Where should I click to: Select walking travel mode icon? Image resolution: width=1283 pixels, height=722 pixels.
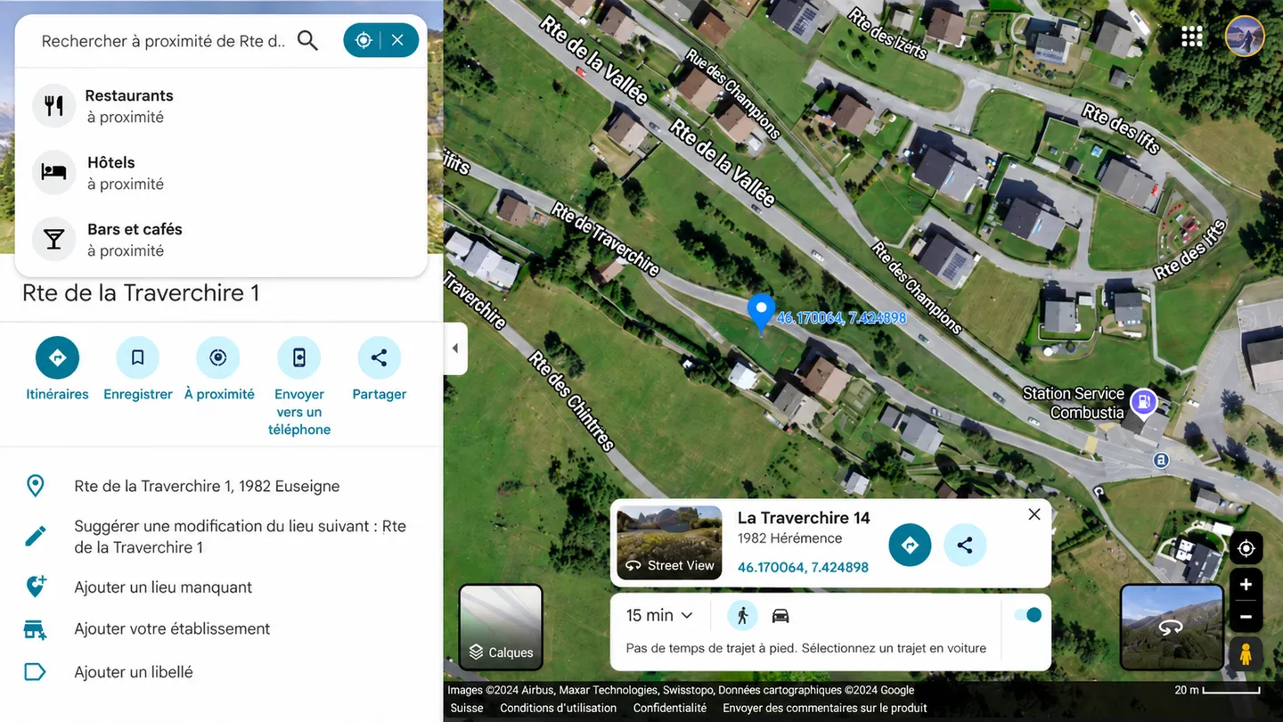coord(742,615)
